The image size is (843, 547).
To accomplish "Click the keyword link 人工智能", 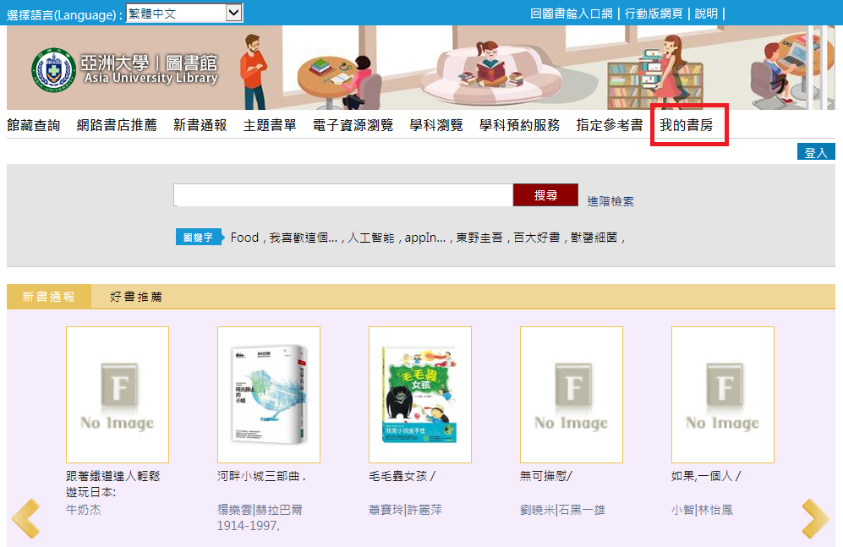I will [371, 238].
